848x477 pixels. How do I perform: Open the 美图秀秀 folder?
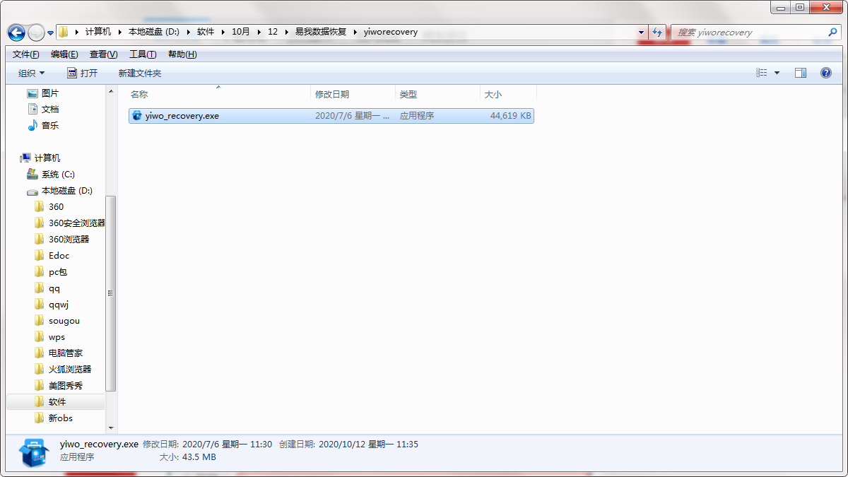58,386
